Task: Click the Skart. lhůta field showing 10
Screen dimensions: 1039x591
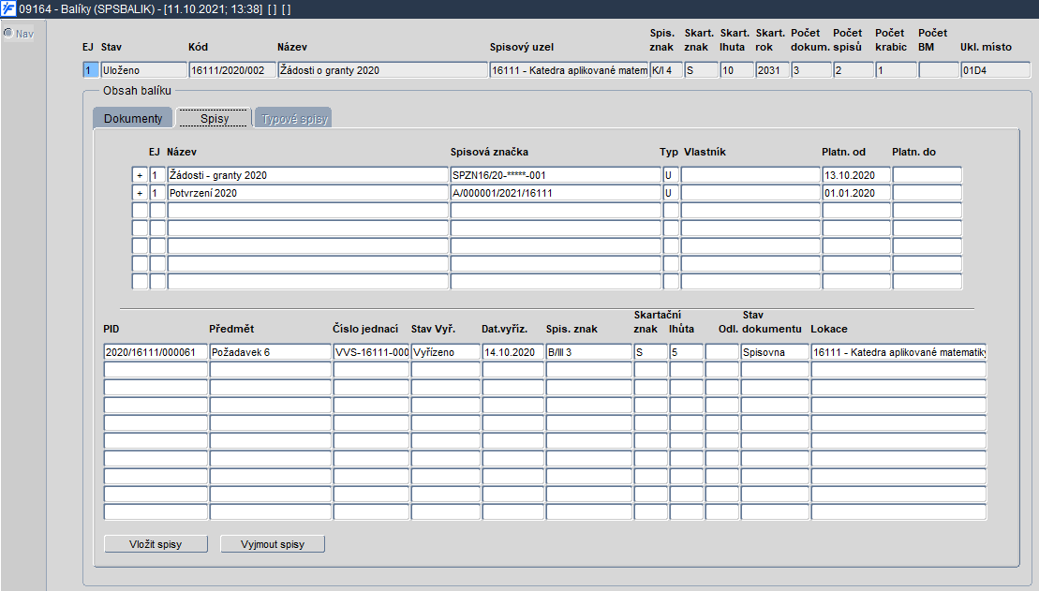Action: (736, 70)
